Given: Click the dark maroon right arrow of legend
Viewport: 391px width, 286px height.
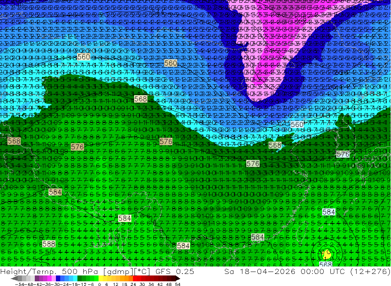Looking at the screenshot, I should pyautogui.click(x=178, y=279).
